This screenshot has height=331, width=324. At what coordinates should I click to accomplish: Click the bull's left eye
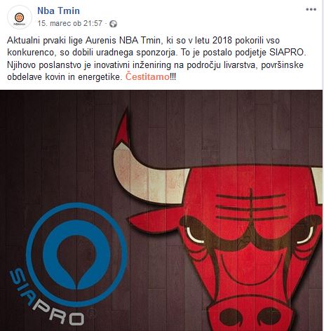pos(195,236)
